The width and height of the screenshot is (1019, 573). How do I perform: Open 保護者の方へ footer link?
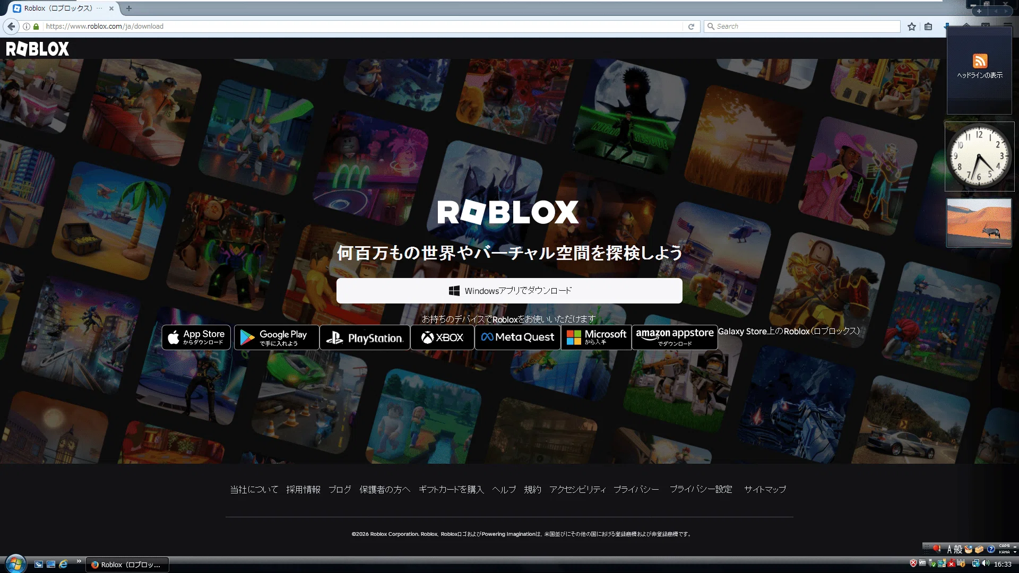[385, 490]
